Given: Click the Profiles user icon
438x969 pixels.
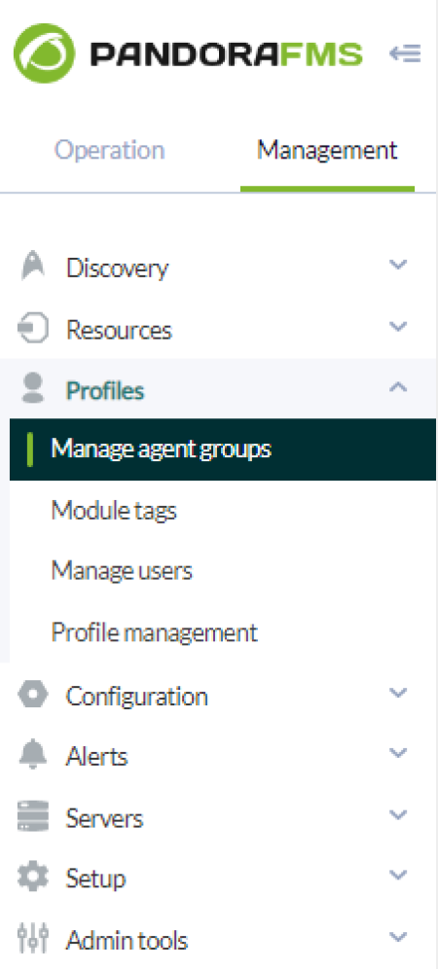Looking at the screenshot, I should (x=33, y=388).
